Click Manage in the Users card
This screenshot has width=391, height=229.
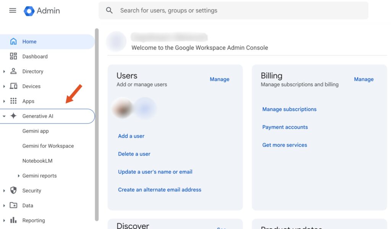pos(220,79)
